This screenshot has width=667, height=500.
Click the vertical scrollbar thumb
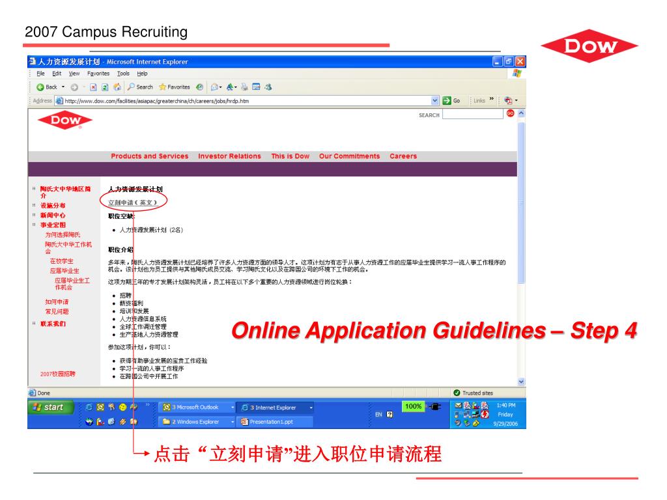(521, 202)
